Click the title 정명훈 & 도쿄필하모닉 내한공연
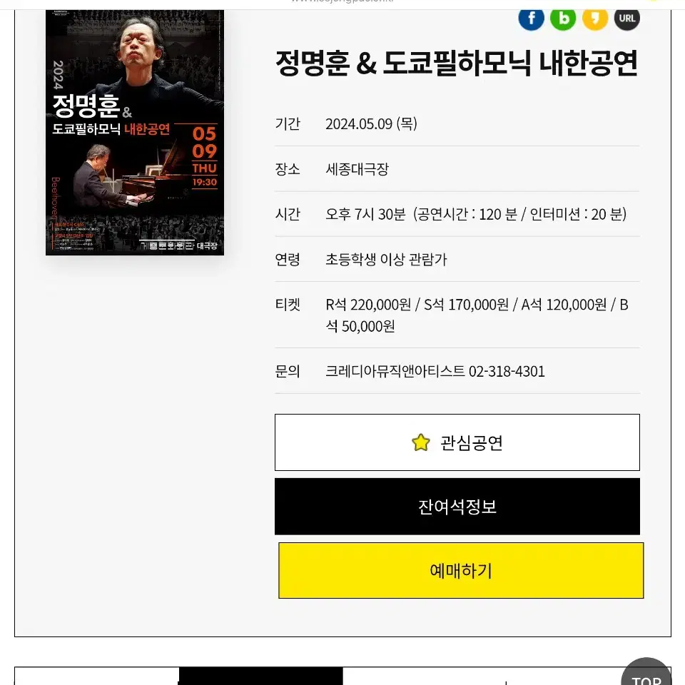Viewport: 685px width, 685px height. pyautogui.click(x=457, y=63)
